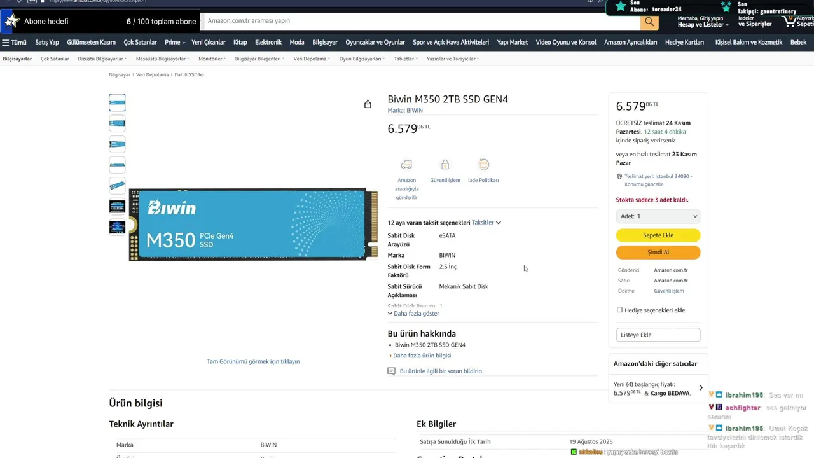Open the Tümü hamburger menu

[14, 42]
